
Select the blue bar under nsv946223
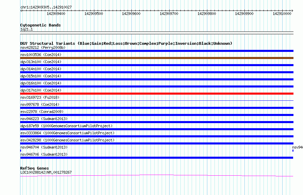[157, 122]
